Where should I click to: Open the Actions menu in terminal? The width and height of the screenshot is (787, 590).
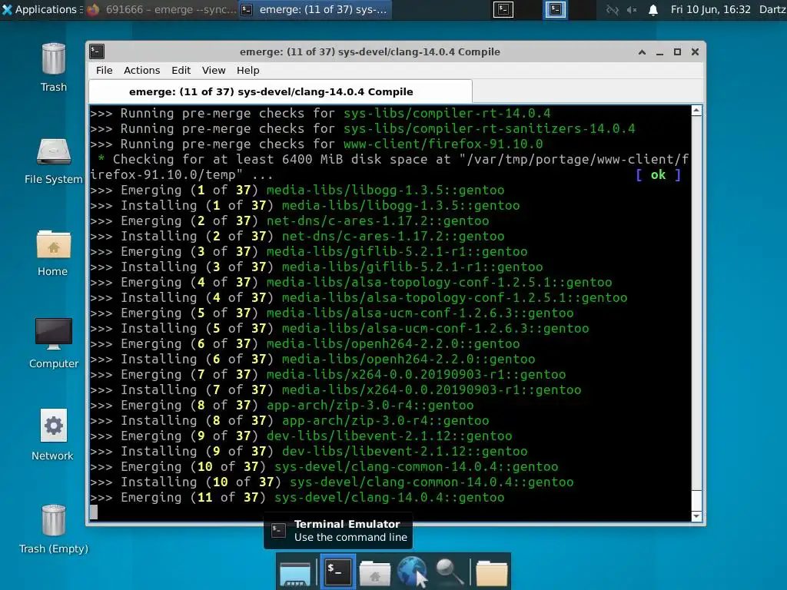[141, 70]
